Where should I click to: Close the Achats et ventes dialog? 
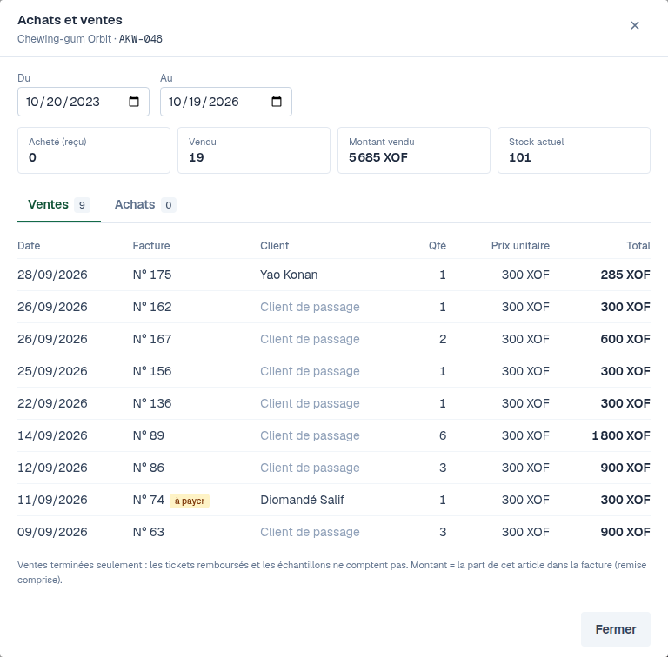(634, 25)
